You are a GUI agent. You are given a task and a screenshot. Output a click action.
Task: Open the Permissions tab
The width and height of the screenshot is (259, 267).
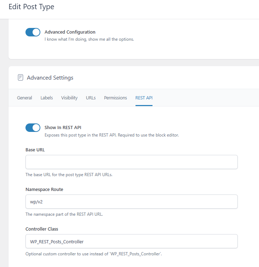pos(116,98)
